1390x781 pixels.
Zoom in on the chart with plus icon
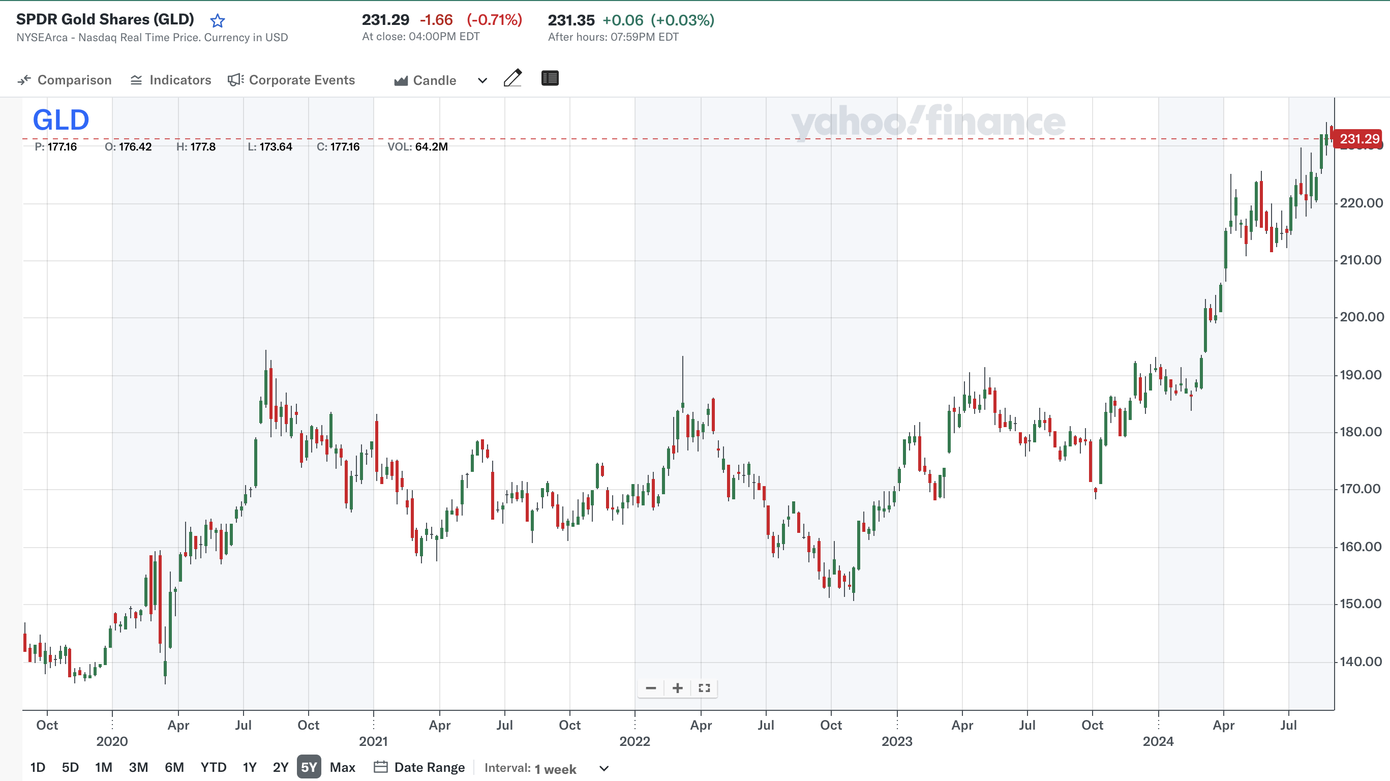point(677,688)
